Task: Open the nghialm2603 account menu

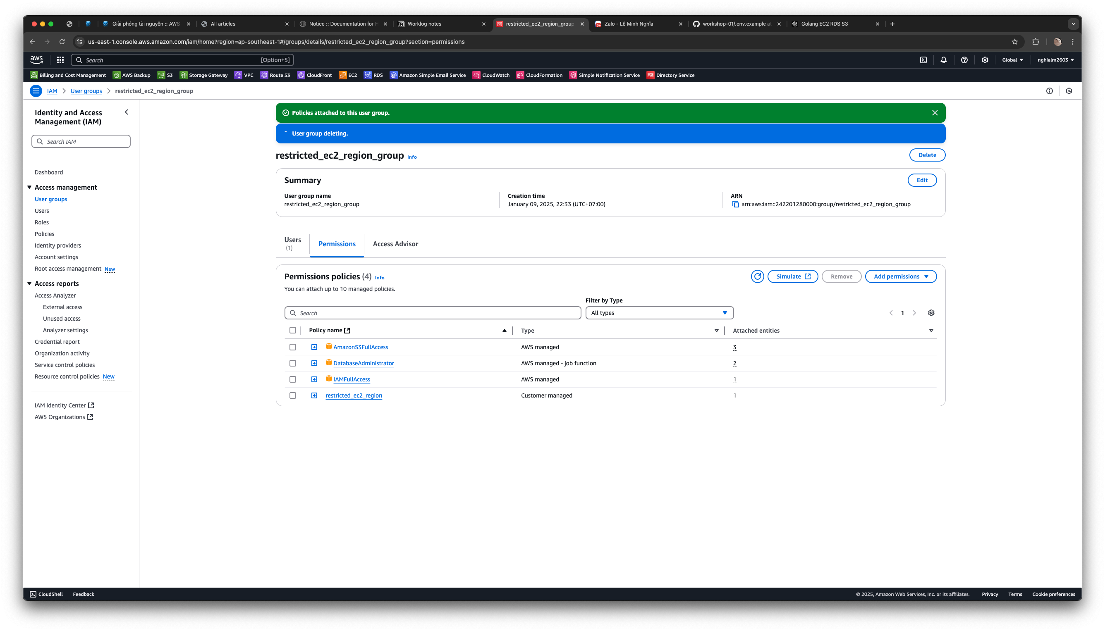Action: coord(1055,60)
